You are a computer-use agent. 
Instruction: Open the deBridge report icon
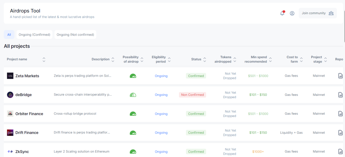(340, 95)
